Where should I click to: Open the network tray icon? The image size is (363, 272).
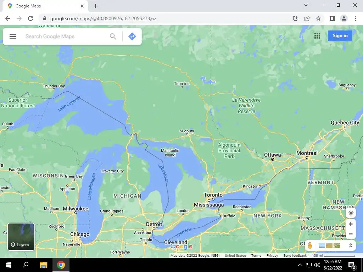click(x=309, y=265)
